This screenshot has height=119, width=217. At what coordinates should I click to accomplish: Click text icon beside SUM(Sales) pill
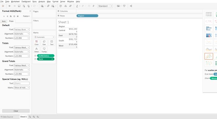35,56
